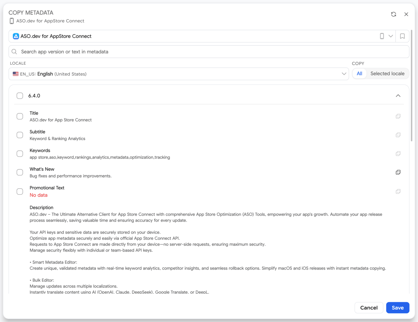Select the Keywords checkbox
Viewport: 418px width, 322px height.
point(20,153)
